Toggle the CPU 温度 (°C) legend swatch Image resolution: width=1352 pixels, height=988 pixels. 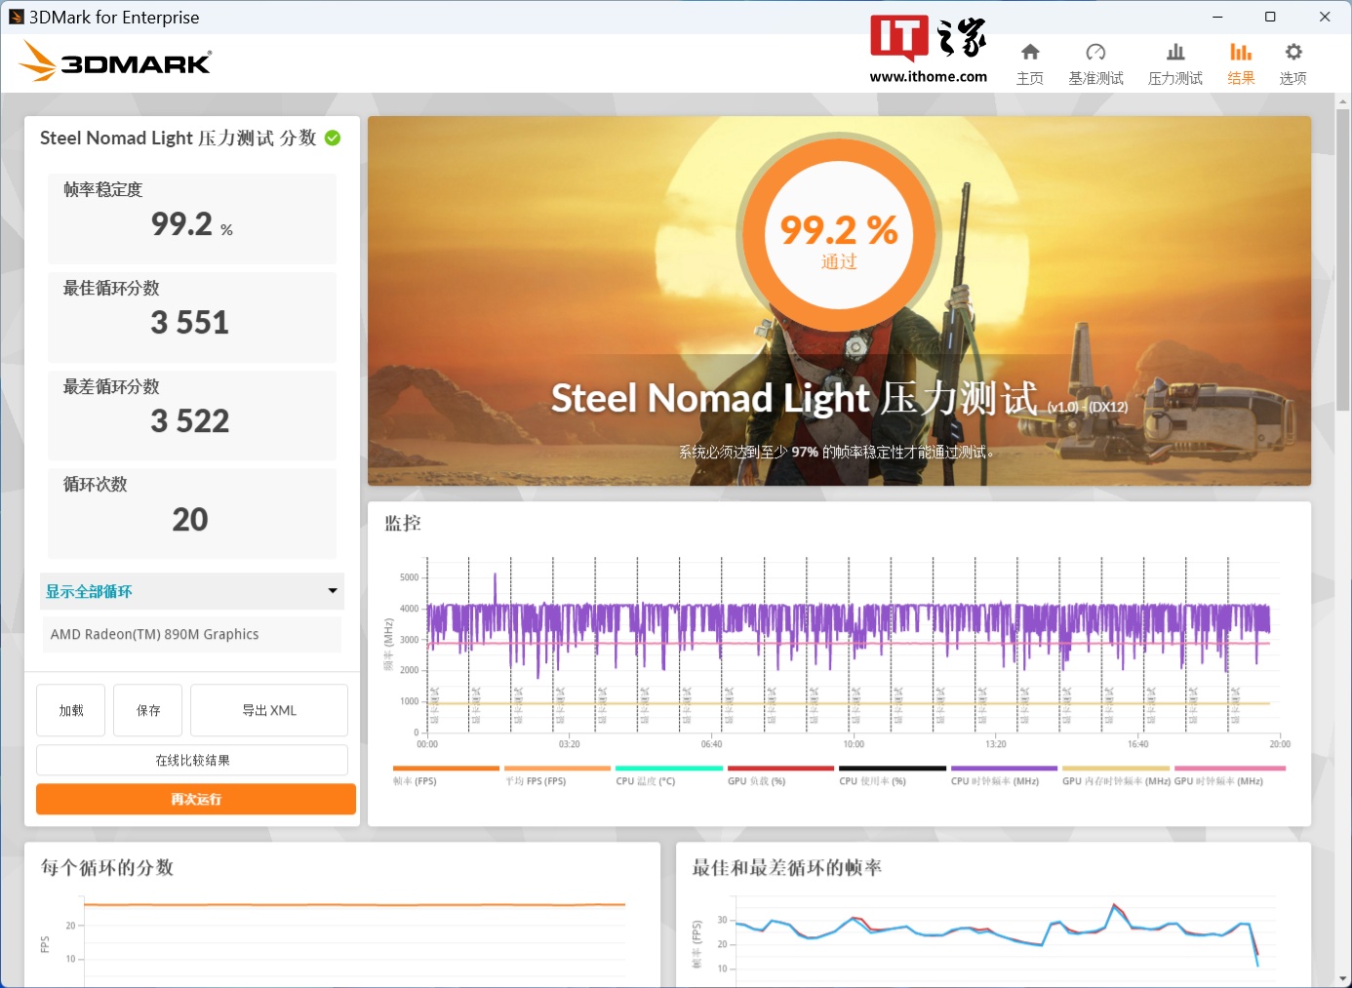pyautogui.click(x=669, y=769)
